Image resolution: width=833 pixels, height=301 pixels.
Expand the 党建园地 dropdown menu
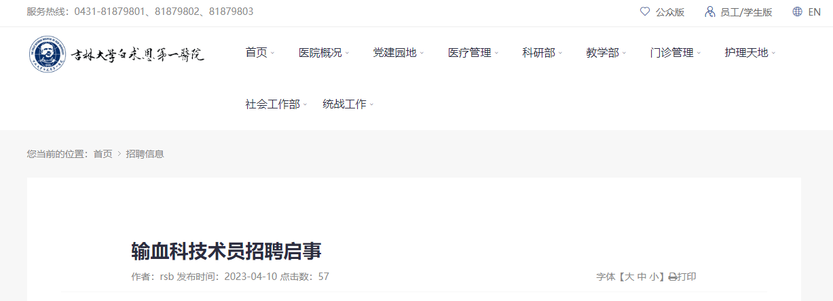tap(398, 52)
